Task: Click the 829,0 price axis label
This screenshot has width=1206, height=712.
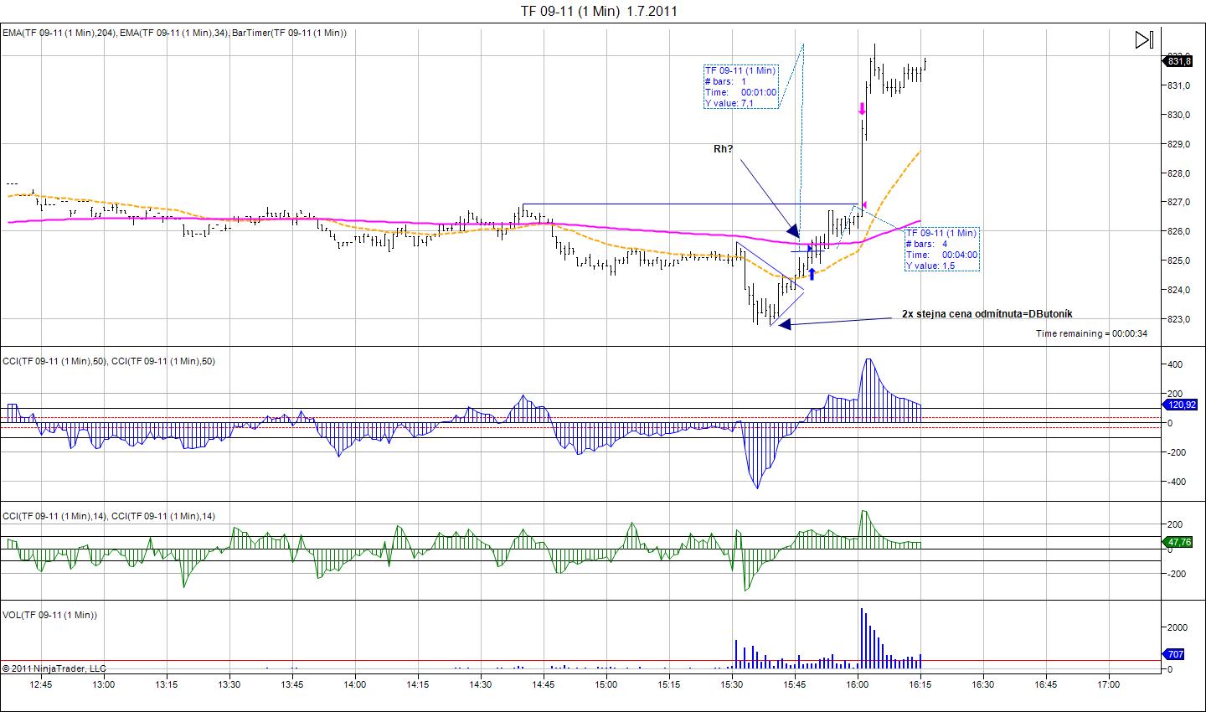Action: click(1179, 144)
